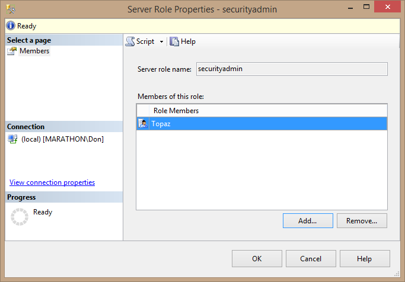
Task: Click the Script toolbar icon
Action: [x=130, y=41]
